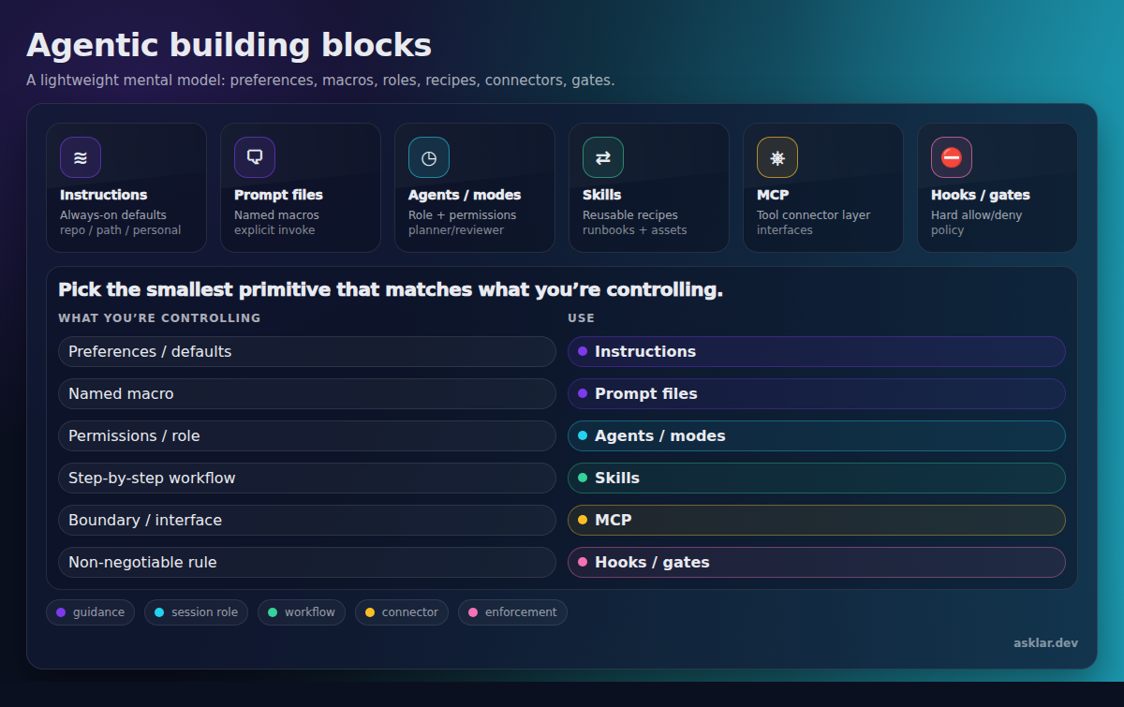The image size is (1124, 707).
Task: Click the purple dot in Instructions row
Action: (x=583, y=351)
